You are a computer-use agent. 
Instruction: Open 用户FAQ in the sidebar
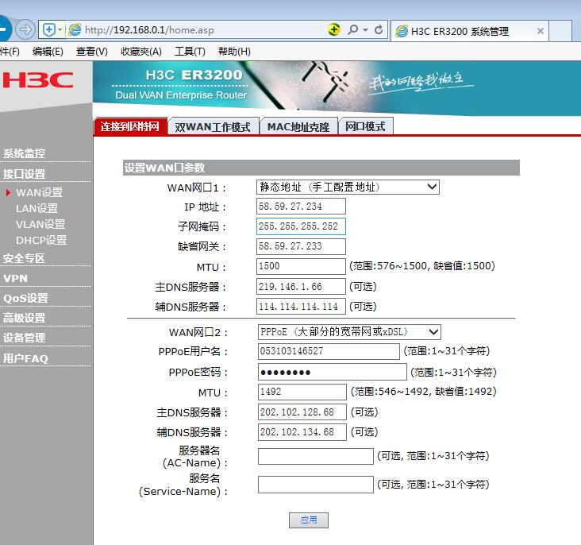25,358
